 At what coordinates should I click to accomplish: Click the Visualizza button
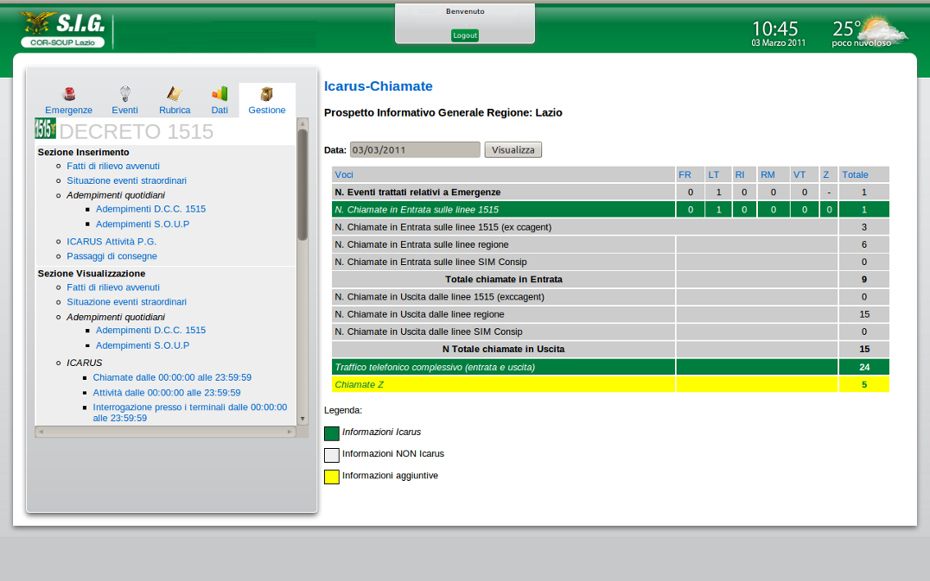[513, 150]
